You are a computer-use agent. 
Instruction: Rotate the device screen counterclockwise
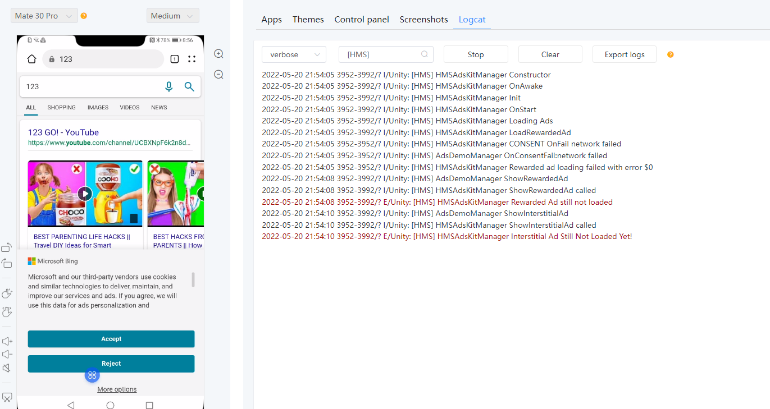(x=7, y=247)
